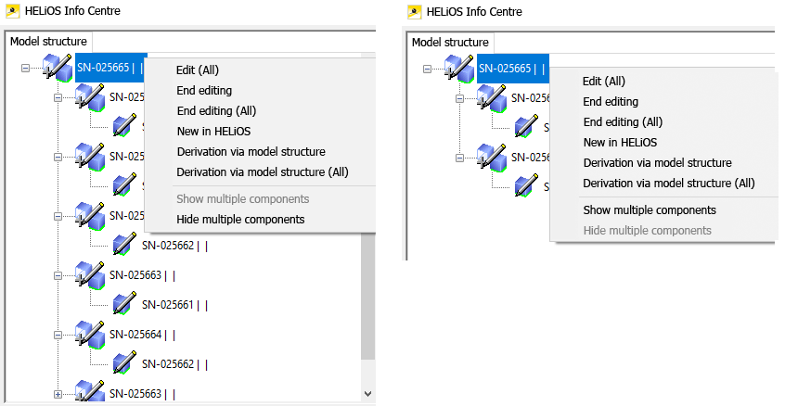The width and height of the screenshot is (785, 406).
Task: Click the HELiOS Info Centre title in right window
Action: point(474,11)
